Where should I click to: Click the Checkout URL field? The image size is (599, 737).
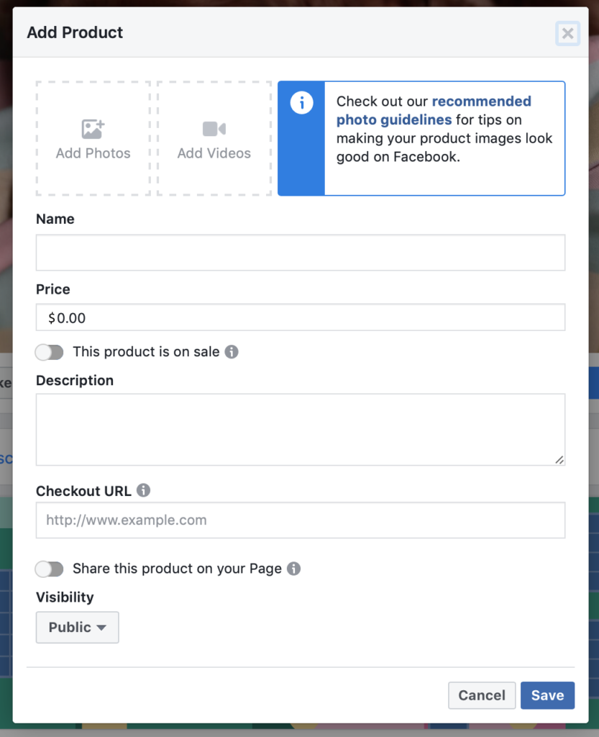(x=300, y=520)
